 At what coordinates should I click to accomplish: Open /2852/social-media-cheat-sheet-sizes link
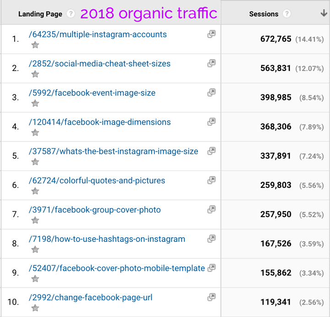point(99,64)
